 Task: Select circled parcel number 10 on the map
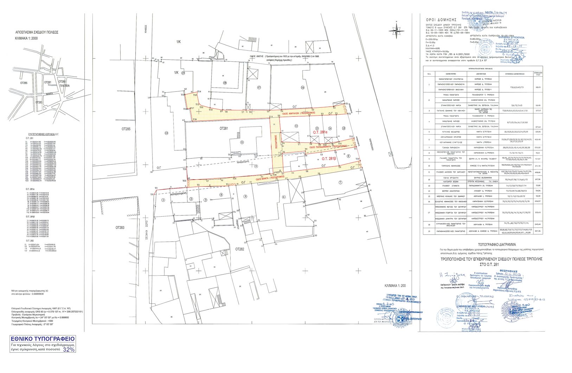(x=166, y=133)
